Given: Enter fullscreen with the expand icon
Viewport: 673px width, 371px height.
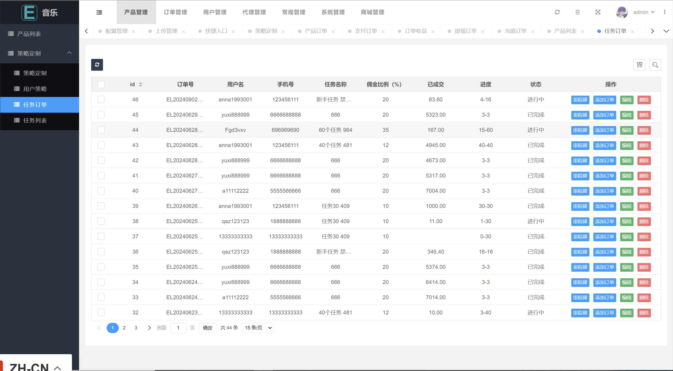Looking at the screenshot, I should tap(598, 12).
